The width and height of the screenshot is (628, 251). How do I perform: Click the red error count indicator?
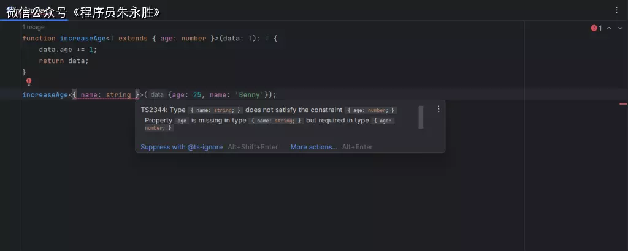click(597, 28)
